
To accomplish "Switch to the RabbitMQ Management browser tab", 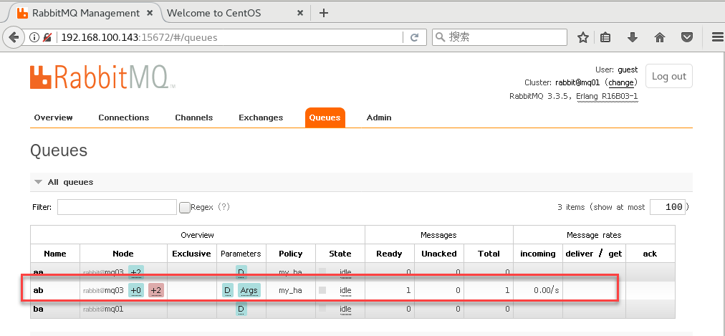I will [85, 13].
